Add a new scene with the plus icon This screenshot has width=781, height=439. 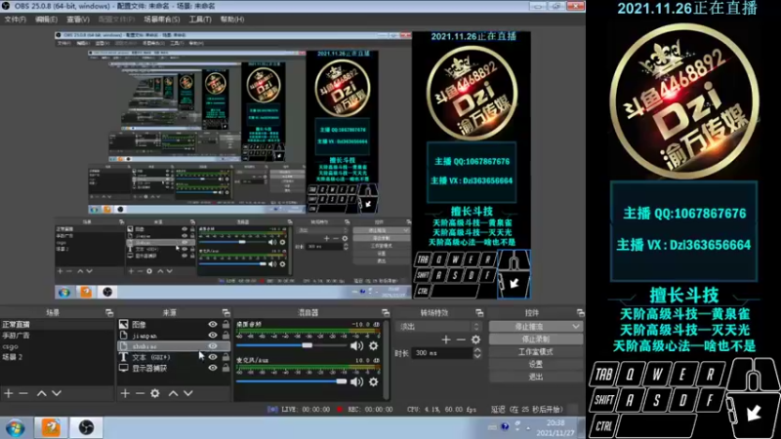(9, 393)
